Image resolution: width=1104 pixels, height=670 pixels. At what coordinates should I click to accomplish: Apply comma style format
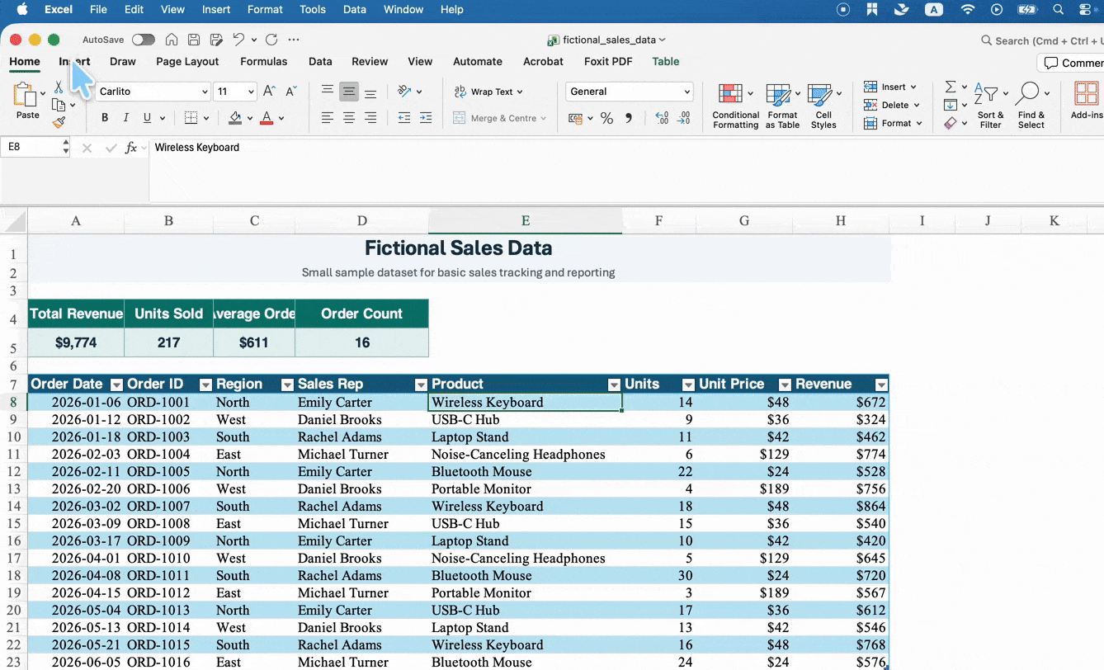point(629,118)
